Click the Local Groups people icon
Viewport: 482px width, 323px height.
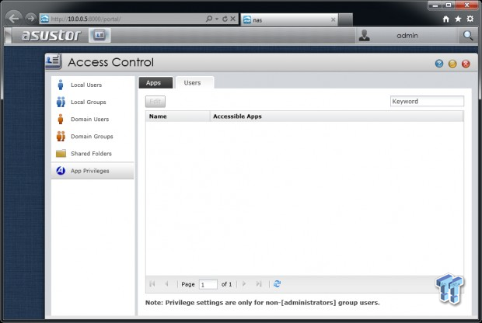point(61,102)
